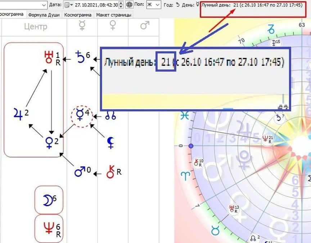311x243 pixels.
Task: Click Uranus 13 R marker on chart wheel
Action: point(234,209)
